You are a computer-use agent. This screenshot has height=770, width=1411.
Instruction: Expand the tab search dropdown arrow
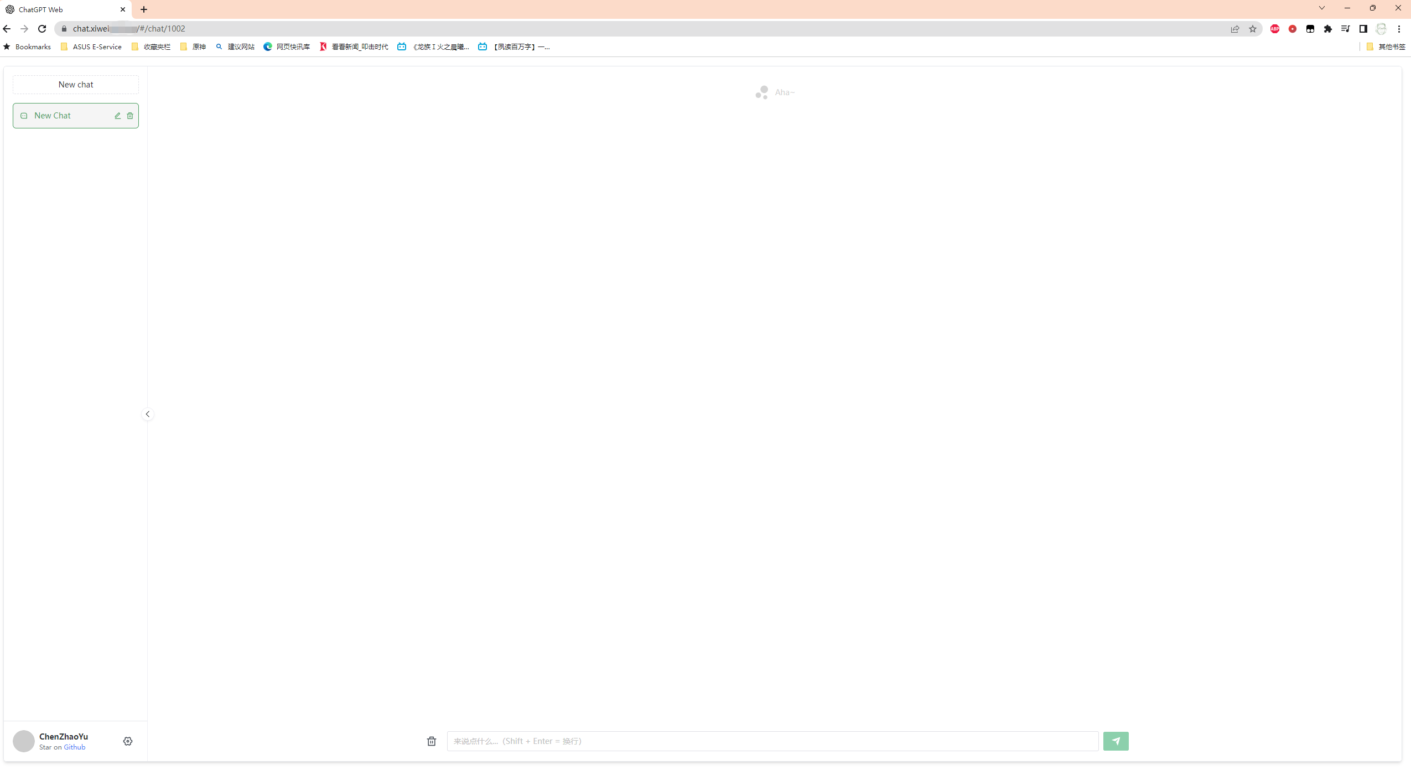click(x=1322, y=8)
